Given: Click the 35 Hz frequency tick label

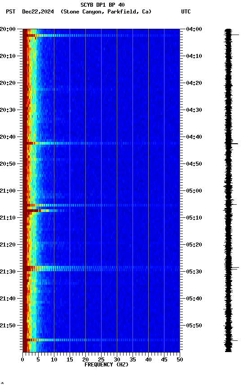Looking at the screenshot, I should coord(133,360).
